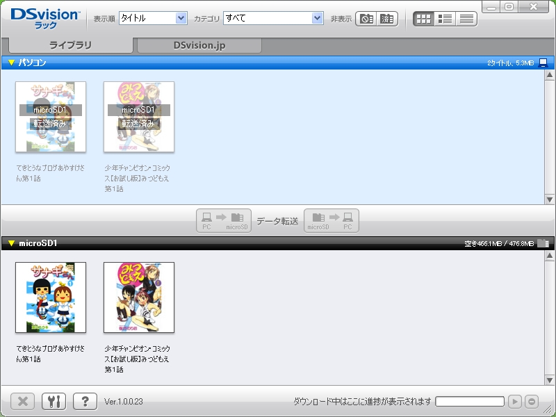Switch to detailed list view with icons
This screenshot has height=417, width=556.
click(x=445, y=19)
